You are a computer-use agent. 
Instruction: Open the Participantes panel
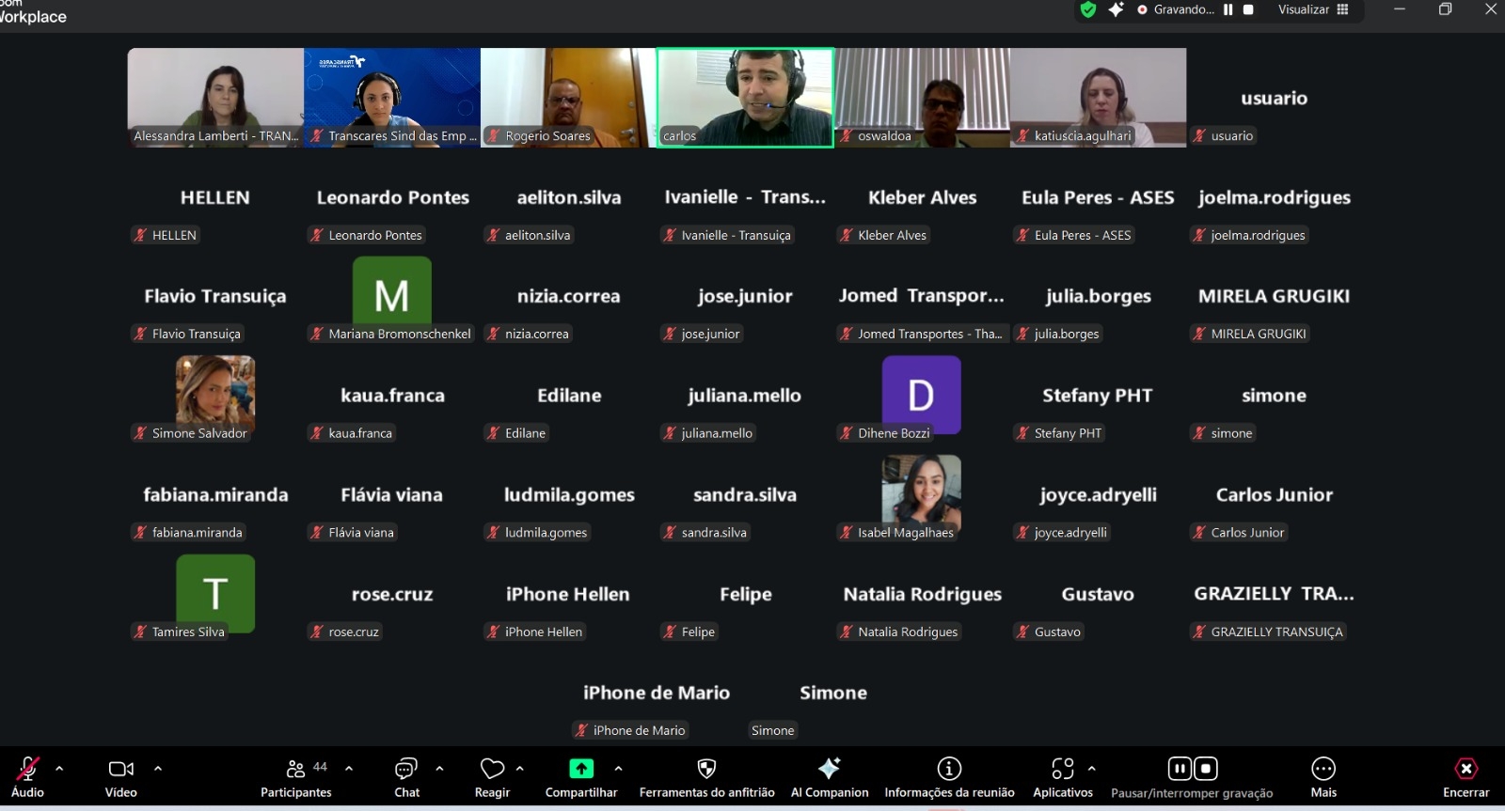click(295, 777)
